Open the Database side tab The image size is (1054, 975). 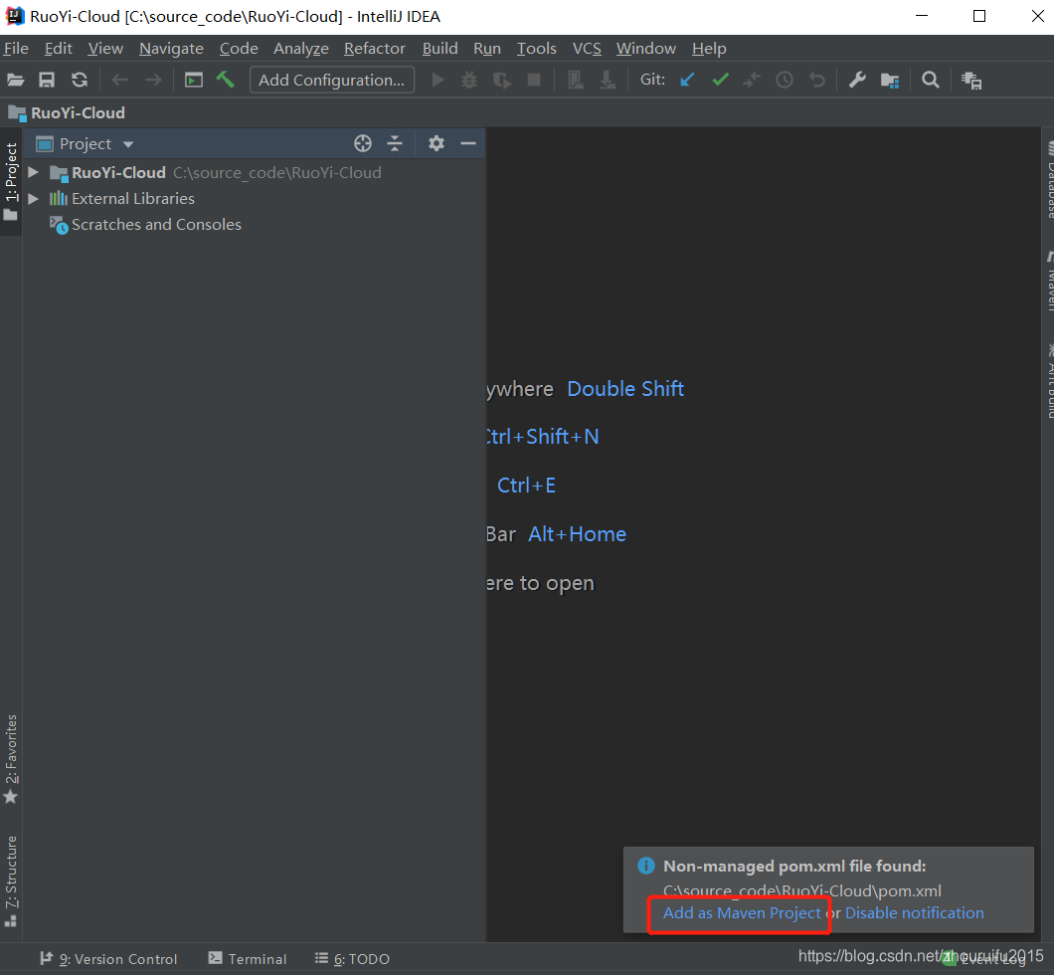pyautogui.click(x=1049, y=179)
